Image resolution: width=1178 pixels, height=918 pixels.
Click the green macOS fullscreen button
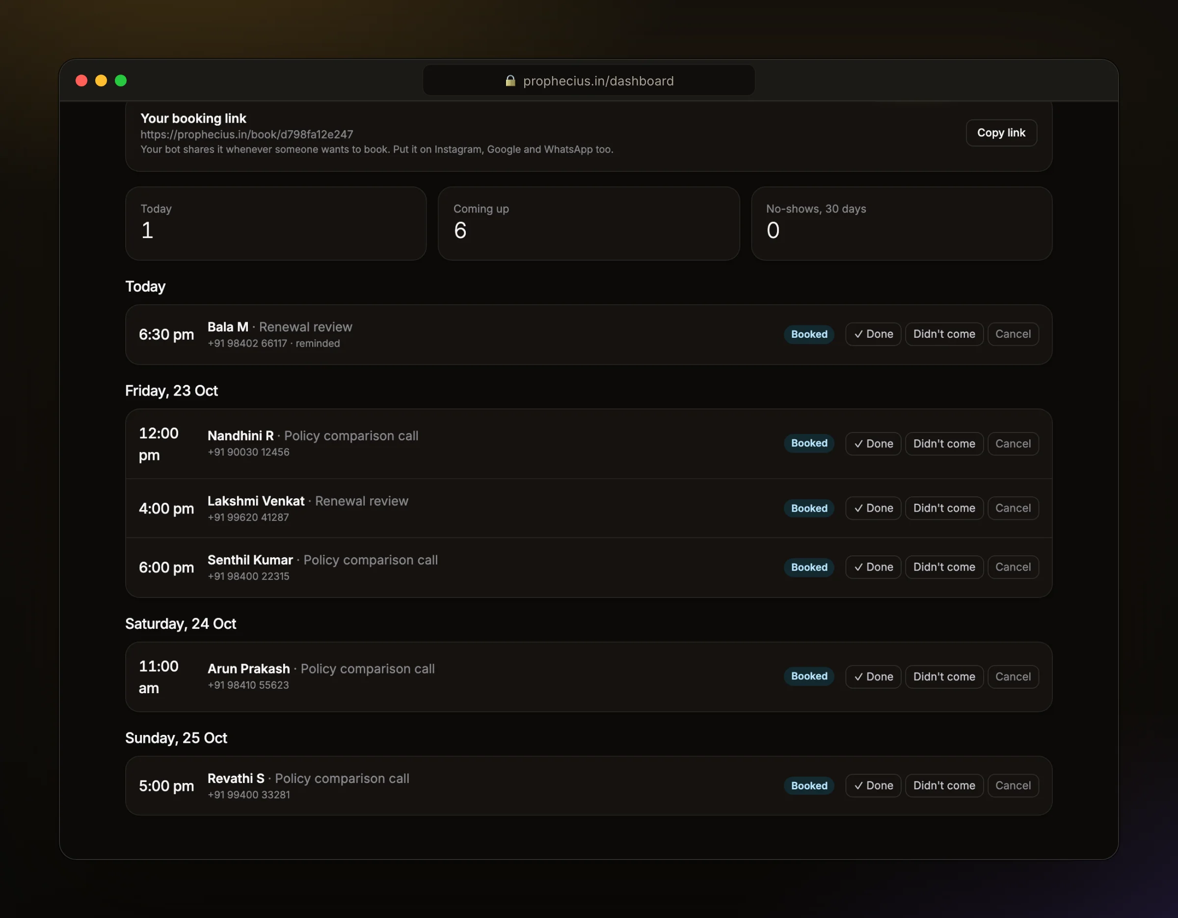(x=121, y=81)
